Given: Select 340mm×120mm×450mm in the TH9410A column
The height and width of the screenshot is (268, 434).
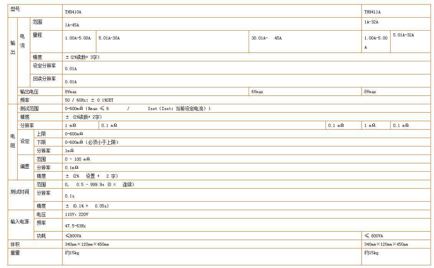Looking at the screenshot, I should click(87, 245).
